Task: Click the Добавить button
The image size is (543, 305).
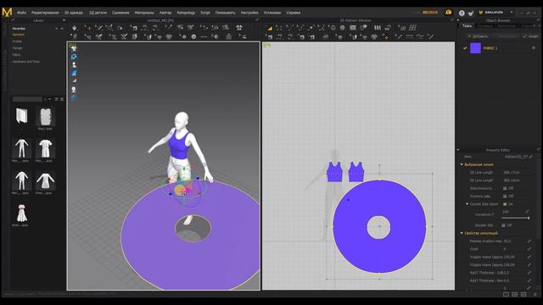Action: pos(479,36)
